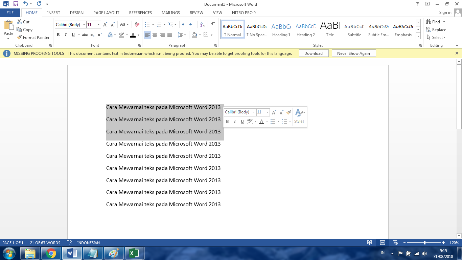462x260 pixels.
Task: Undo the last action from title bar
Action: [x=26, y=4]
